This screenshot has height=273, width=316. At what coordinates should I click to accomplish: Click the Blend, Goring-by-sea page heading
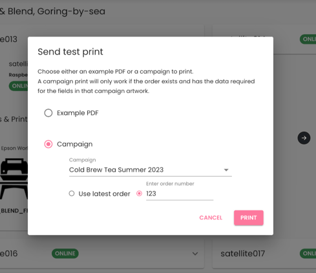pos(52,12)
